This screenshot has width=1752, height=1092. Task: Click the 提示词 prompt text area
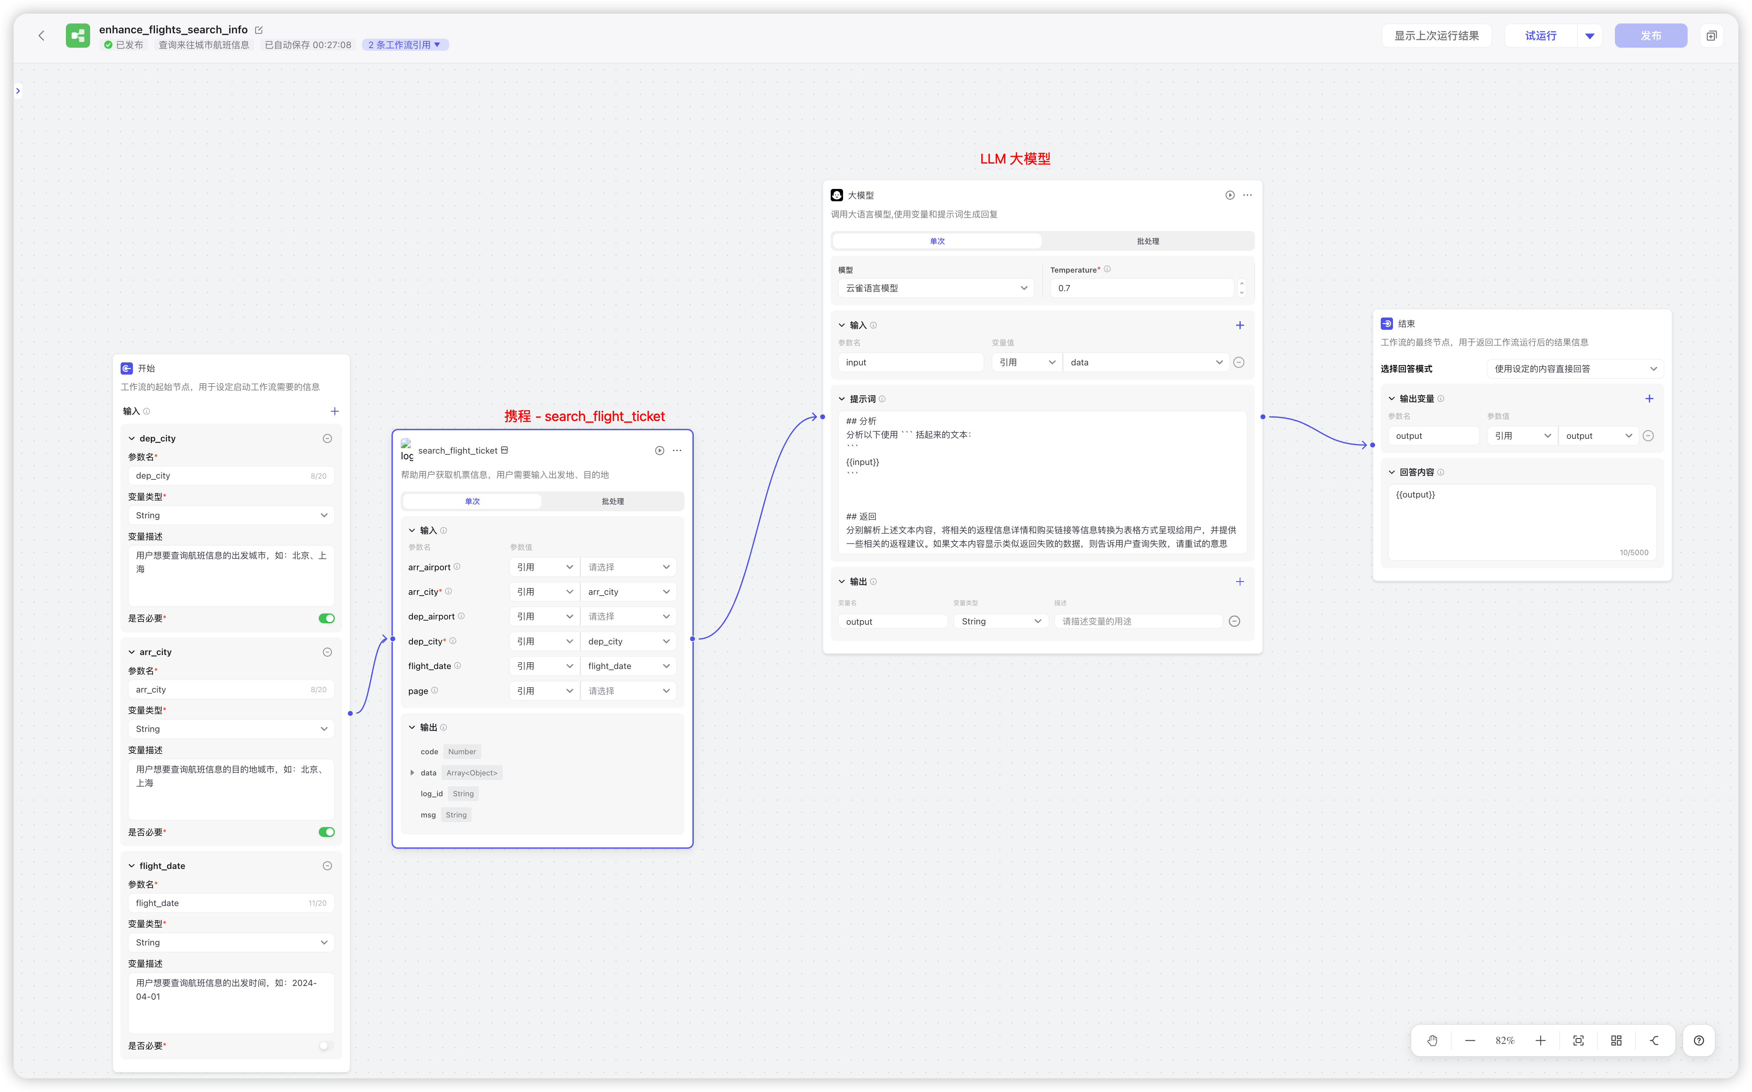[1042, 482]
